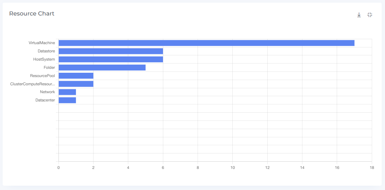Click the Network bar

(67, 92)
